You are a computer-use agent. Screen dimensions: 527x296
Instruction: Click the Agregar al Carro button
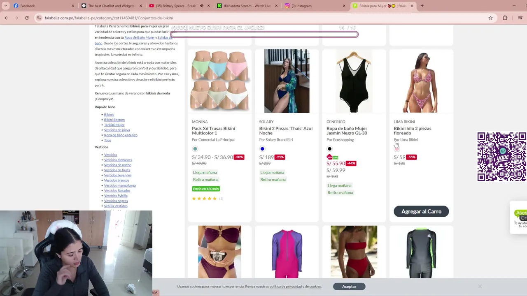click(421, 211)
